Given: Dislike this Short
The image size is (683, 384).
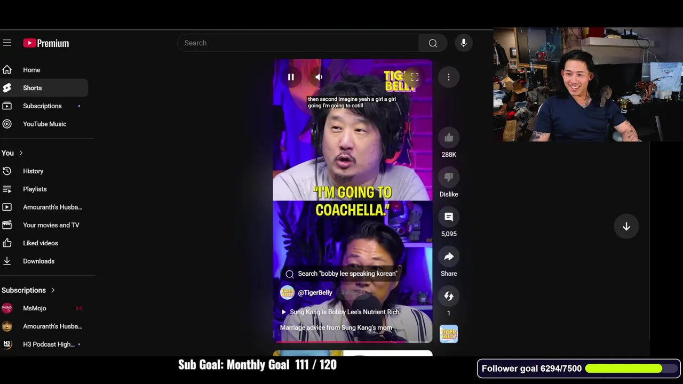Looking at the screenshot, I should pos(449,178).
